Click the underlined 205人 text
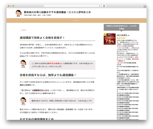Image resolution: width=153 pixels, height=129 pixels. coord(22,56)
